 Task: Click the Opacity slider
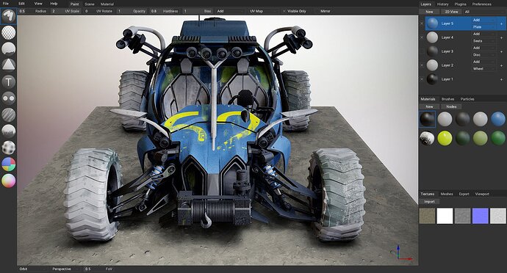[132, 11]
